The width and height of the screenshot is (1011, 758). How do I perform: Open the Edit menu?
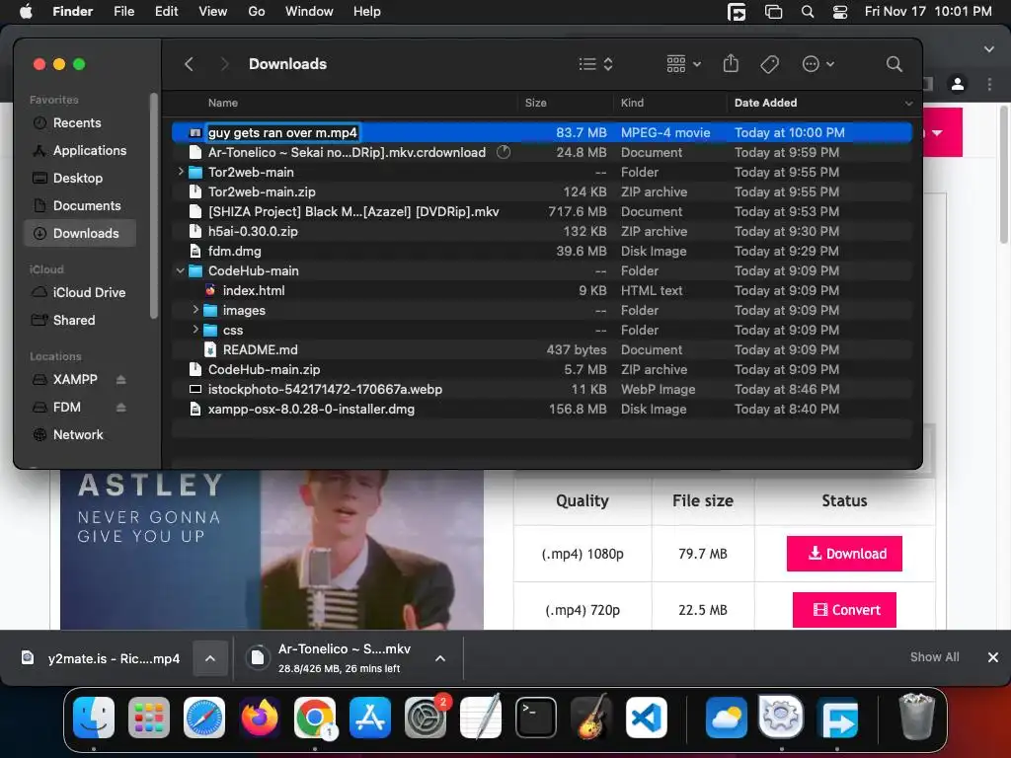click(x=166, y=12)
